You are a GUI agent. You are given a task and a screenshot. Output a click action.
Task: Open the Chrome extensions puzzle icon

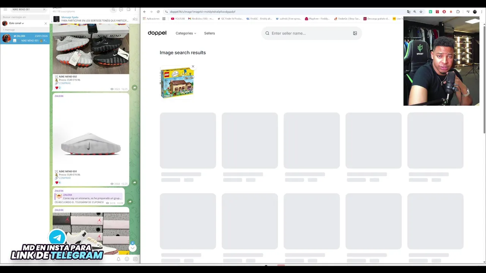click(x=458, y=12)
